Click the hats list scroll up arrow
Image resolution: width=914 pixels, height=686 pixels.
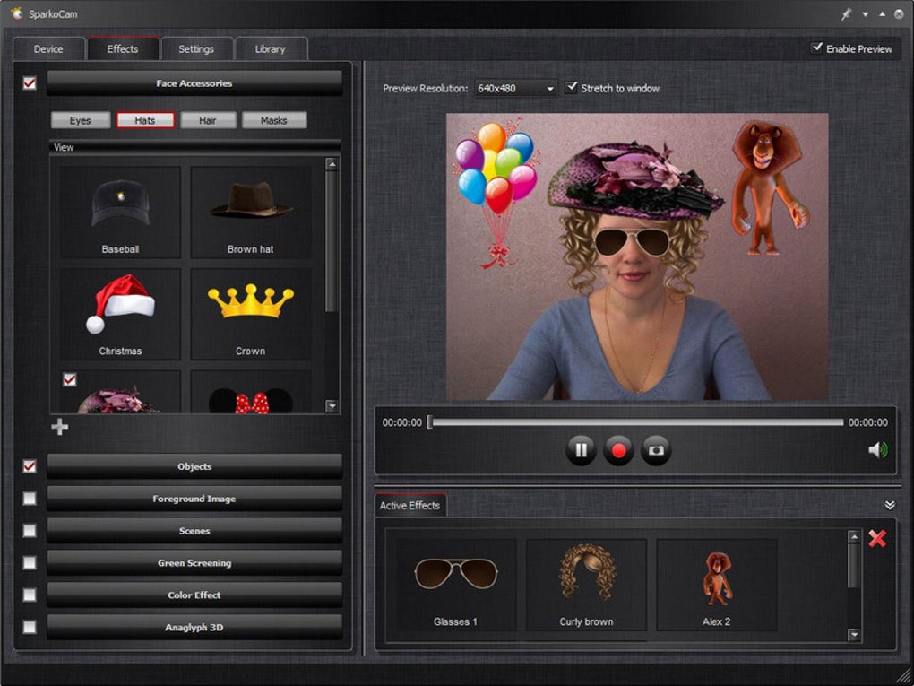[332, 164]
